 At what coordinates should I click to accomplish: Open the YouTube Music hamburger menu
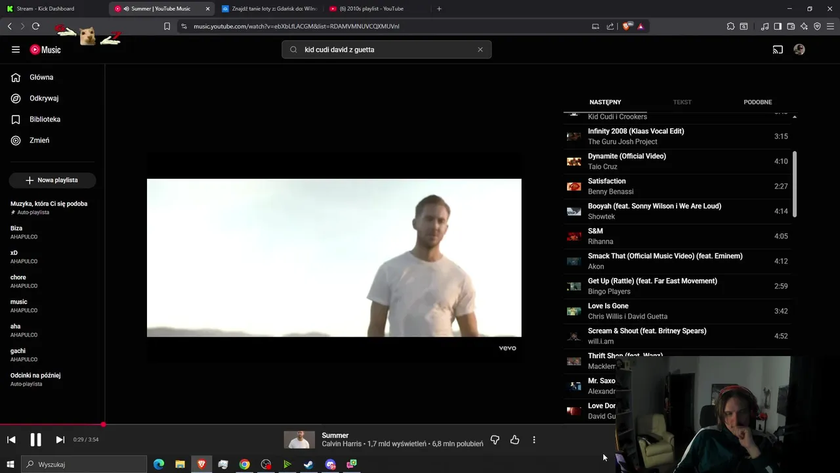(16, 49)
